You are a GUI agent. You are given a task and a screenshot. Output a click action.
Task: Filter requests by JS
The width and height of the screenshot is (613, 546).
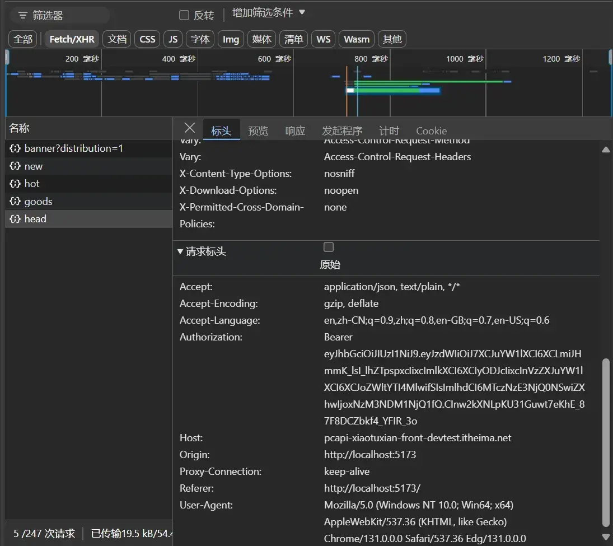(x=173, y=39)
